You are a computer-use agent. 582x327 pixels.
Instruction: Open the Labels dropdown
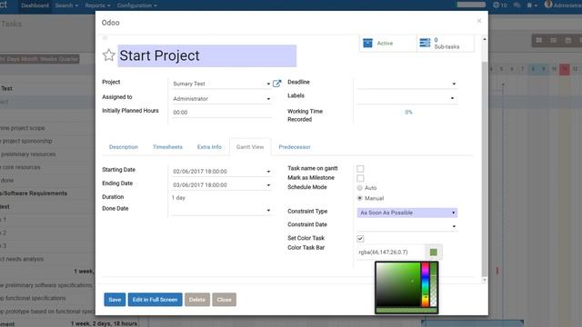point(452,98)
